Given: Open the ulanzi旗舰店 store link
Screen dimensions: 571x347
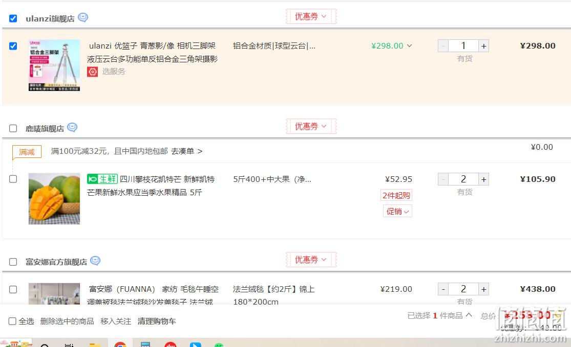Looking at the screenshot, I should click(50, 18).
